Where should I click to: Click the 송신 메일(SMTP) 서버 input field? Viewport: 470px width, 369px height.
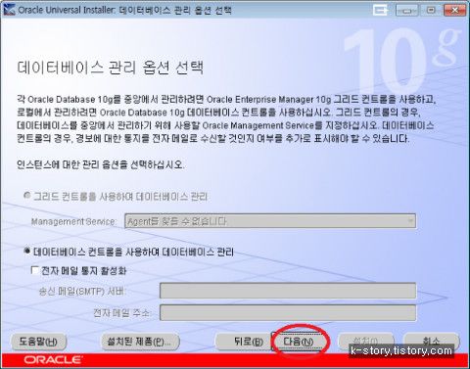tap(288, 291)
